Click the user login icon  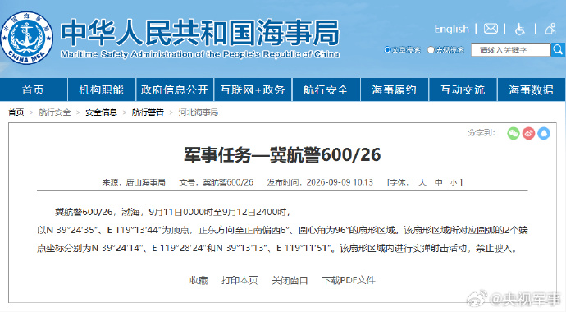click(x=550, y=29)
